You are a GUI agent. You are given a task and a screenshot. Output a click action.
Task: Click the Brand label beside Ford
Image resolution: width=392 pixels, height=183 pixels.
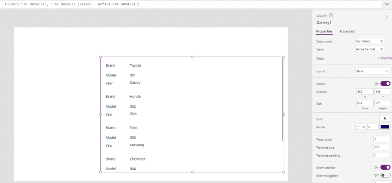(111, 128)
